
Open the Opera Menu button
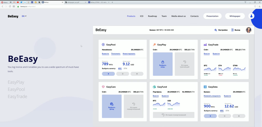click(4, 2)
